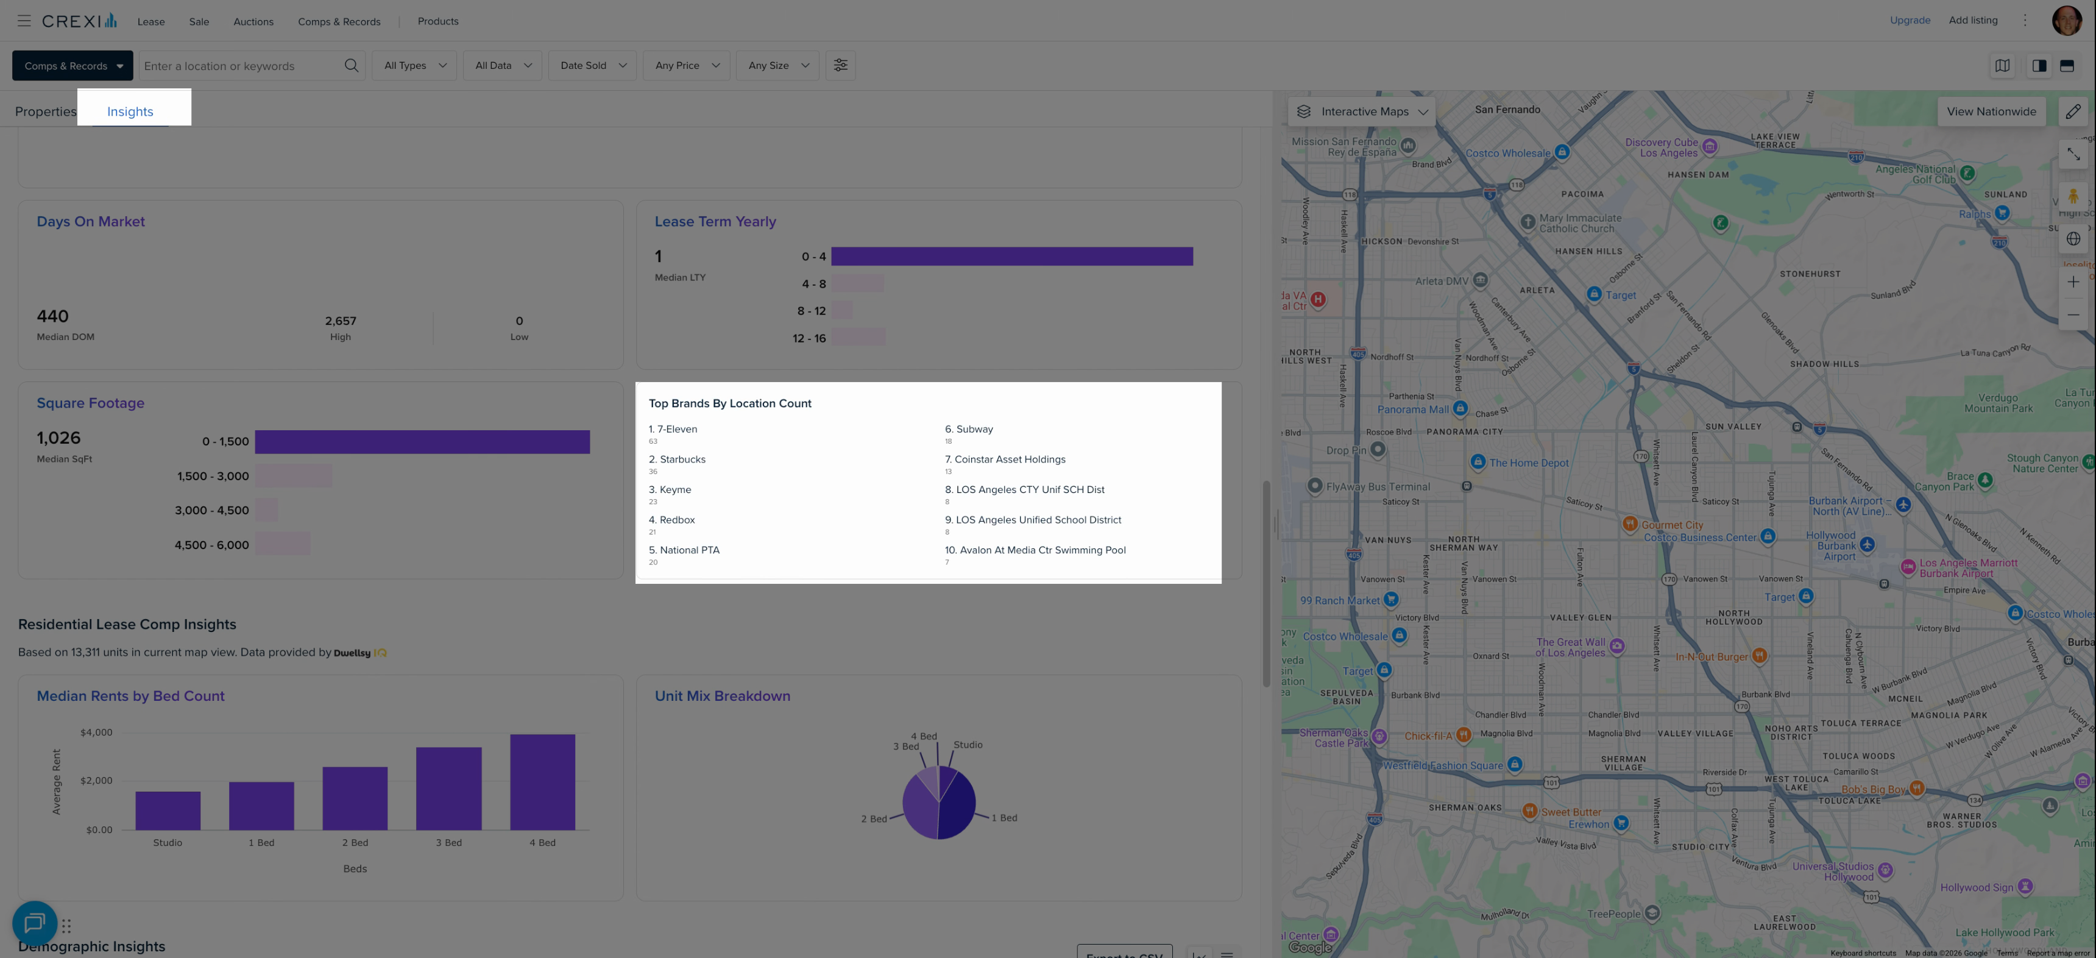Switch to split side-by-side layout
This screenshot has height=958, width=2096.
tap(2039, 66)
